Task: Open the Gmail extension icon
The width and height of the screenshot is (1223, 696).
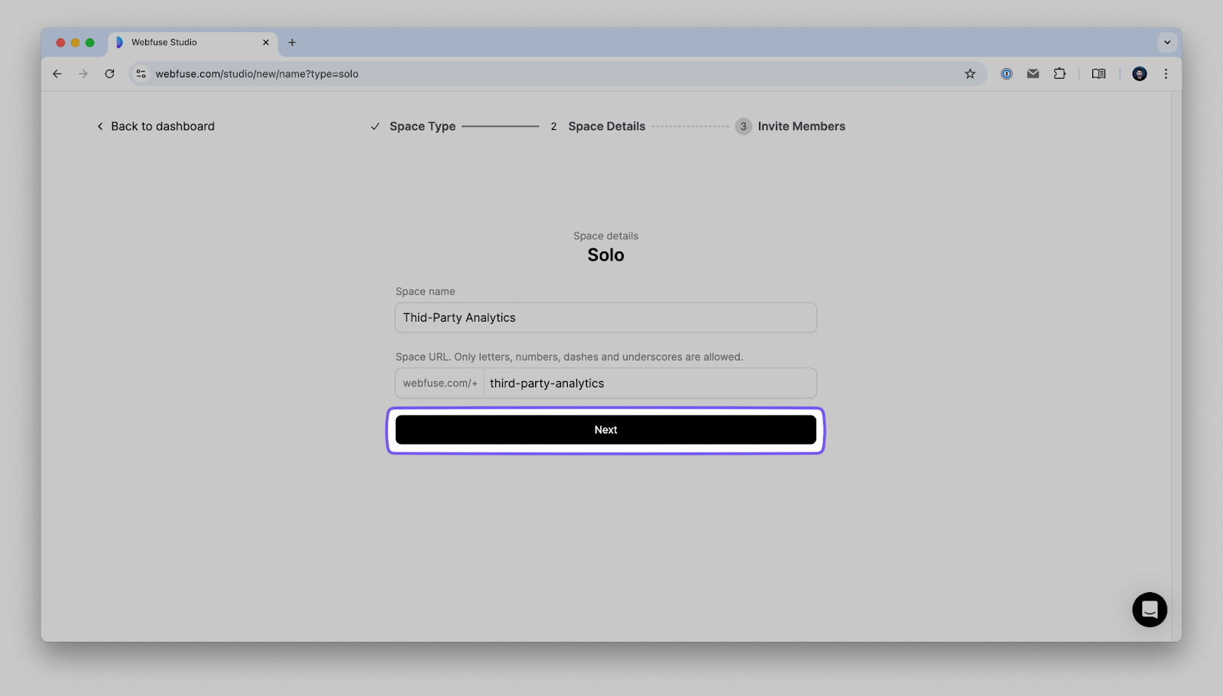Action: pyautogui.click(x=1033, y=73)
